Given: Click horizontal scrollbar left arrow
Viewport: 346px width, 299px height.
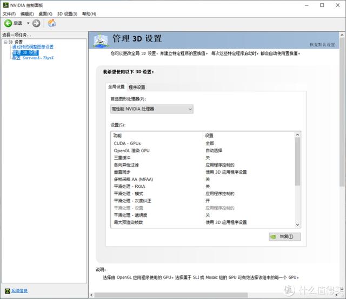Looking at the screenshot, I should pyautogui.click(x=91, y=295).
